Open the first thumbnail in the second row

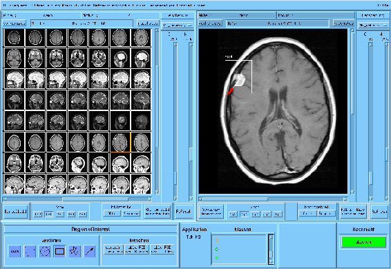click(x=14, y=58)
